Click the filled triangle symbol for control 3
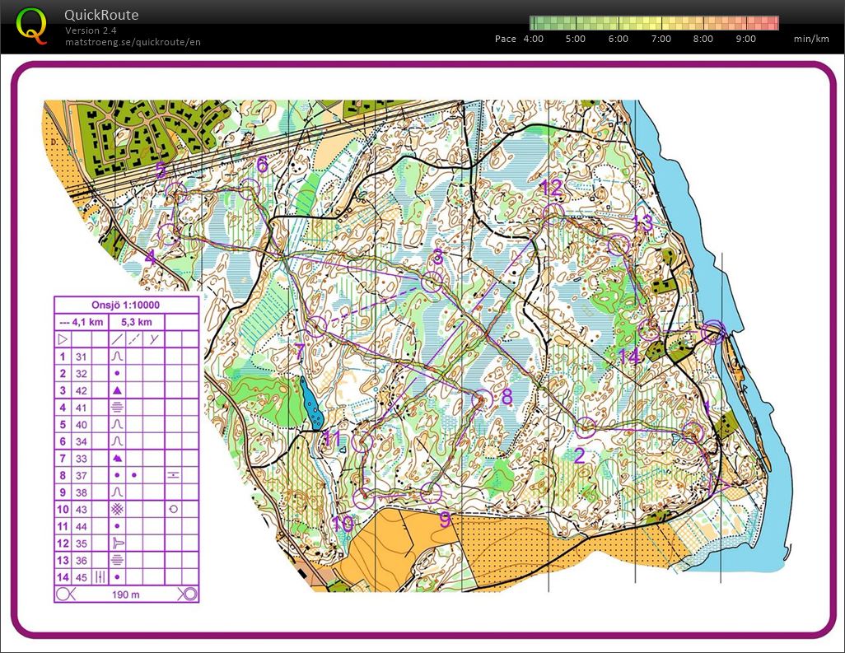This screenshot has height=653, width=845. tap(117, 391)
